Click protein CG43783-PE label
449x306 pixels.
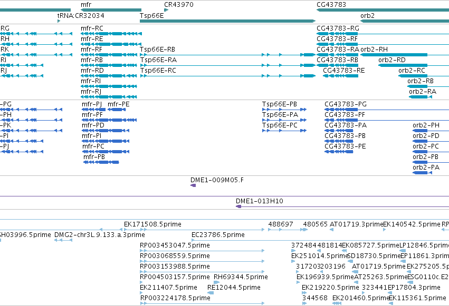pos(345,146)
